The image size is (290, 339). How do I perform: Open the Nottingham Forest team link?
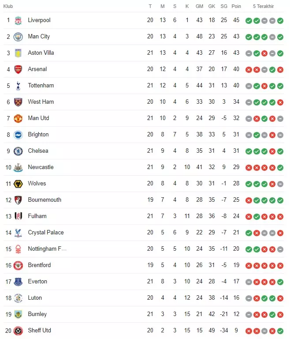click(47, 249)
